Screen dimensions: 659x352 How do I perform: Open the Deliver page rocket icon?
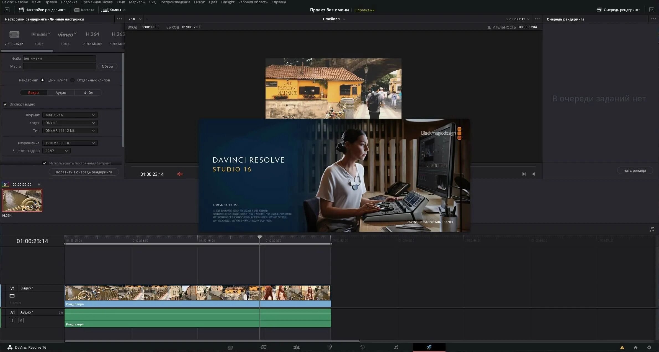[x=429, y=347]
